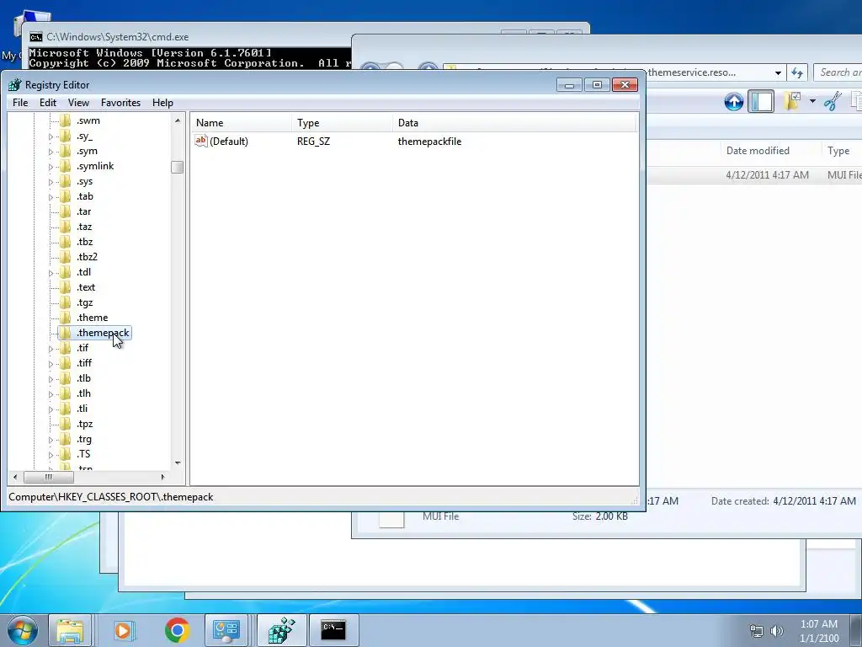Click the .tbz2 folder icon

pyautogui.click(x=66, y=257)
